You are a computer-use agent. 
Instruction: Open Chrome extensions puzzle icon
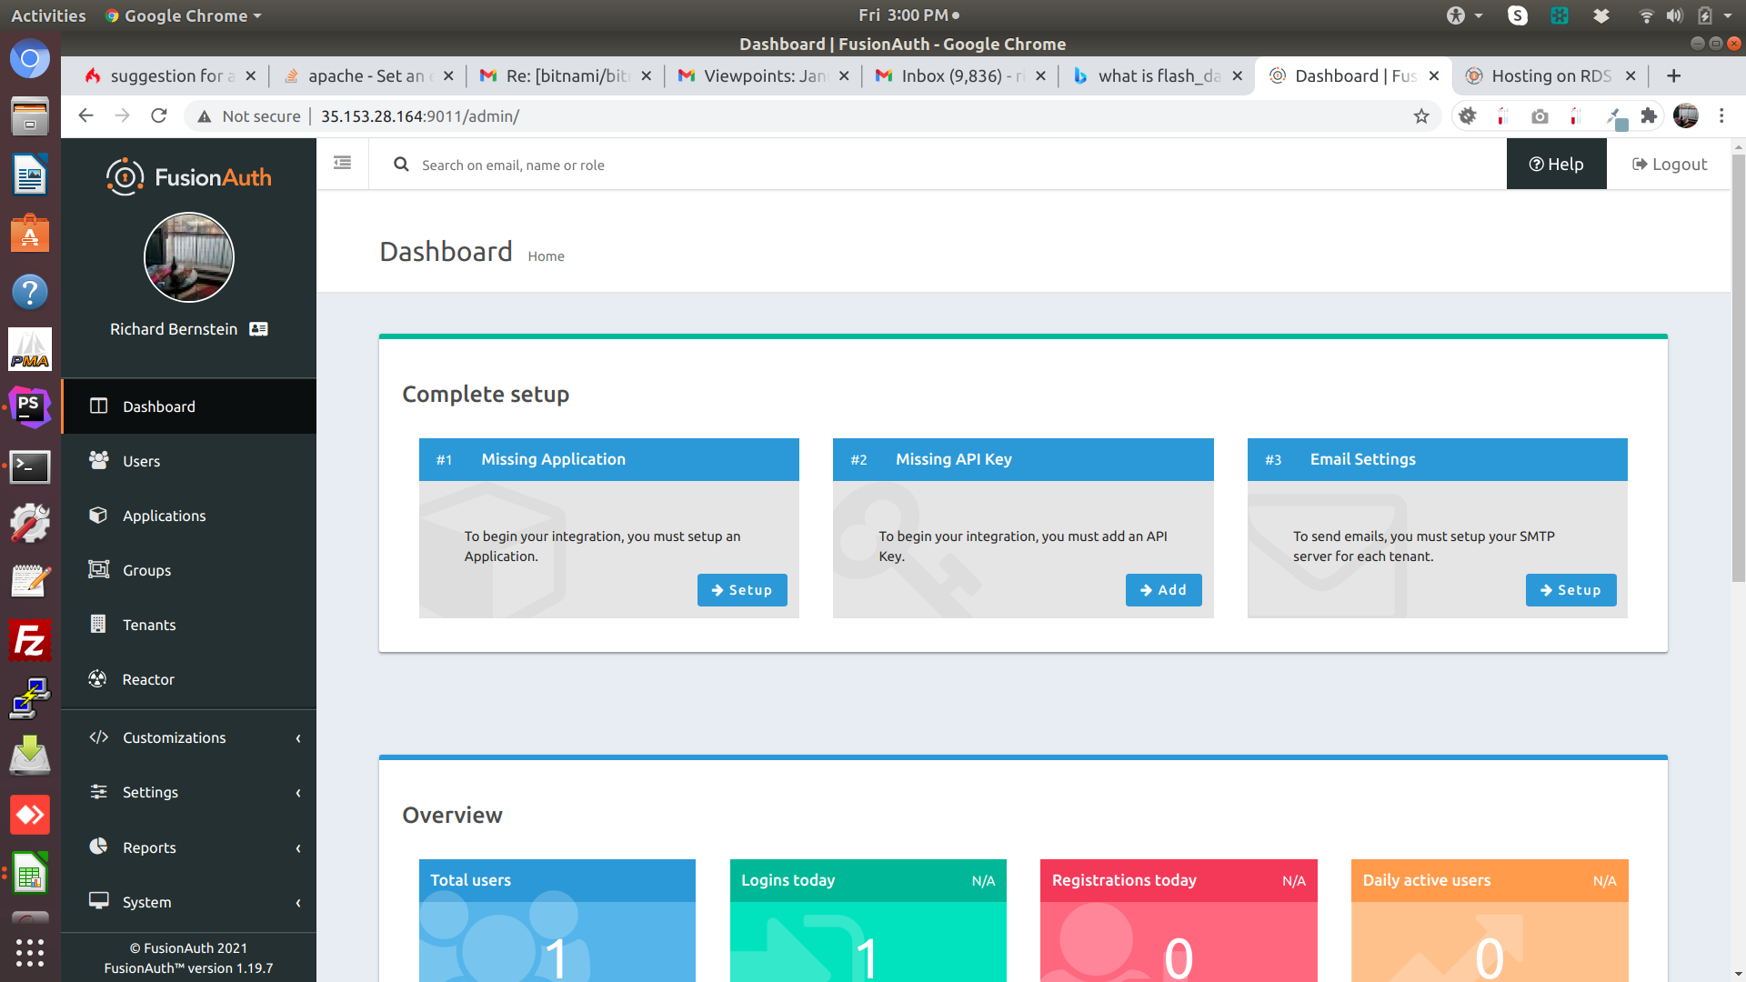pyautogui.click(x=1649, y=115)
